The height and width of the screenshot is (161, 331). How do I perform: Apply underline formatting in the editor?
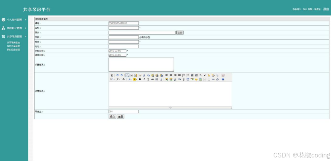tap(148, 79)
